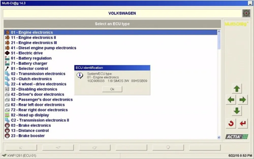
Task: Click the green up arrow navigation button
Action: tap(237, 89)
